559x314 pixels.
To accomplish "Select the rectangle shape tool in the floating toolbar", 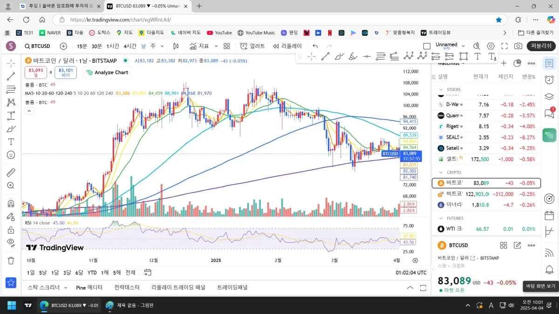I will coord(464,56).
